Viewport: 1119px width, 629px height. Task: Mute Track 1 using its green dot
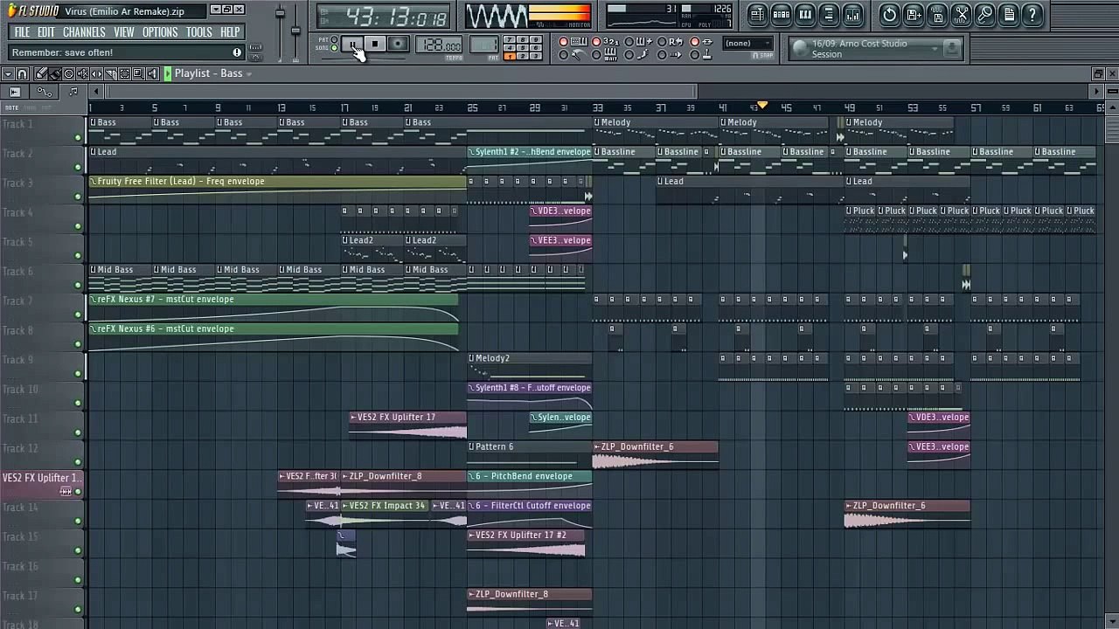click(78, 138)
